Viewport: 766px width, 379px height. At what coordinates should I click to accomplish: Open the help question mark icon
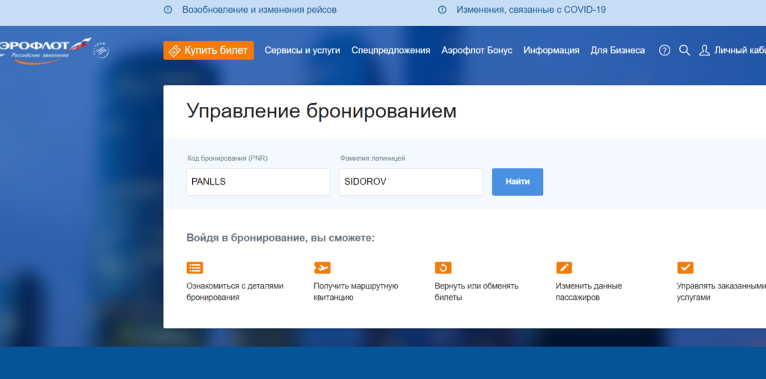(x=664, y=50)
